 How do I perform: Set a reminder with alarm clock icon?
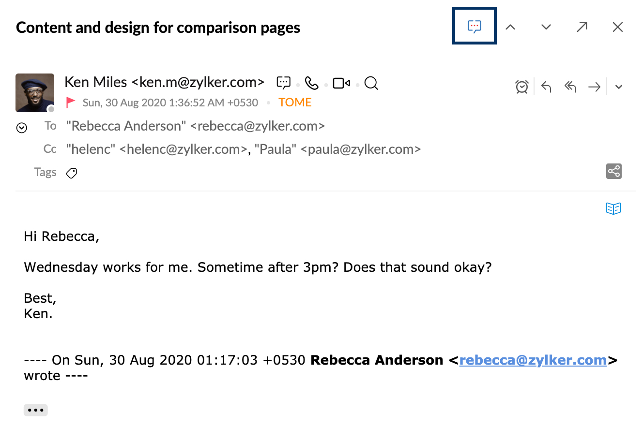[522, 87]
